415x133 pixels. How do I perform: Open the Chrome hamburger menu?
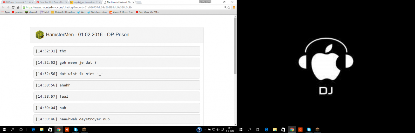(x=234, y=7)
